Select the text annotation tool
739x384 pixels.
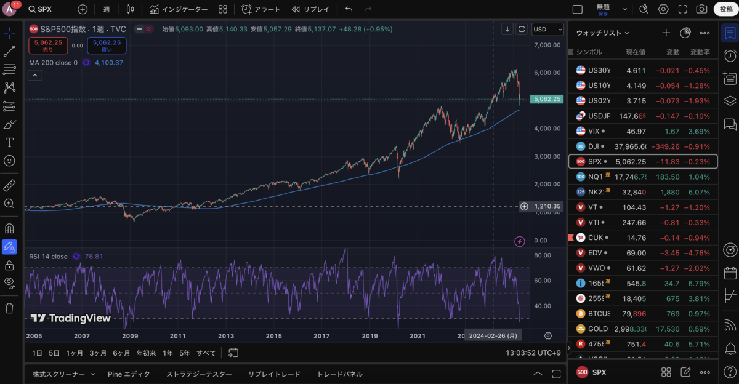(9, 142)
